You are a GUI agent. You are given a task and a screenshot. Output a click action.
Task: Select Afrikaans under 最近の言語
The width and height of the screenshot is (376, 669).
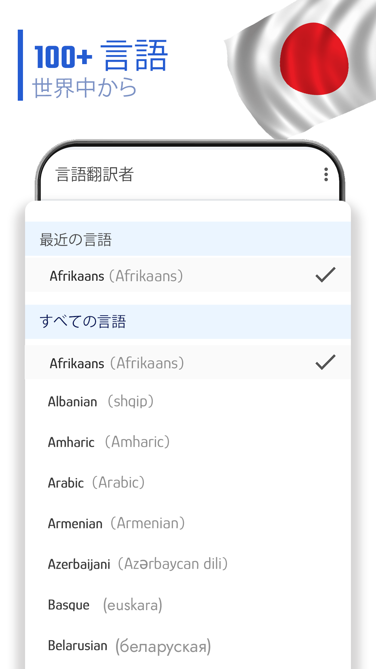coord(188,274)
